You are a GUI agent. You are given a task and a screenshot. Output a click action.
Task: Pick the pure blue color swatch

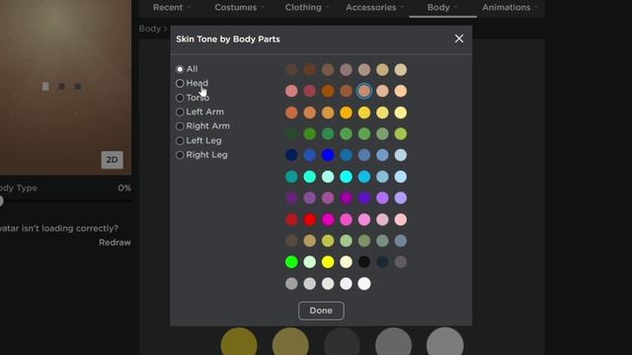pyautogui.click(x=328, y=155)
